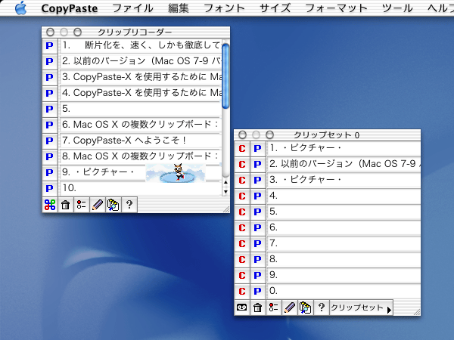The height and width of the screenshot is (340, 454).
Task: Click the list-options icon in クリップセット toolbar
Action: [273, 308]
